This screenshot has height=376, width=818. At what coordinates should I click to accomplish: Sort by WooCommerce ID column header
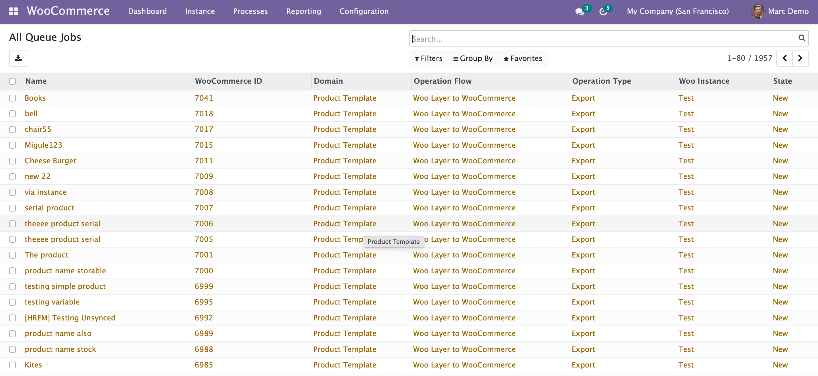(228, 81)
